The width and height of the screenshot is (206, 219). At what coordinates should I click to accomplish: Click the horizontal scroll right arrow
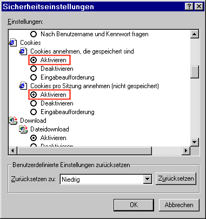click(x=185, y=150)
